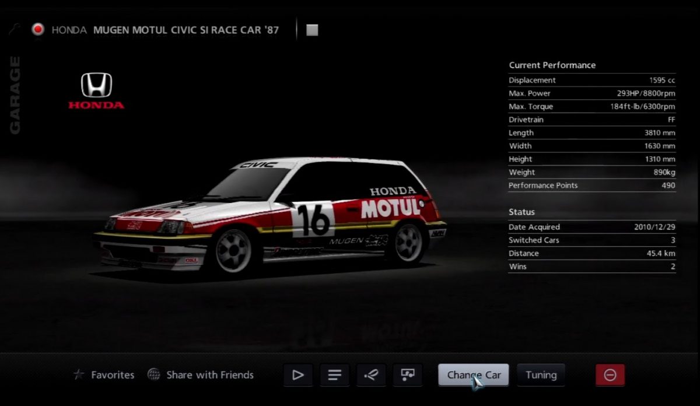Click the Wins label
Screen dimensions: 700x406
517,267
